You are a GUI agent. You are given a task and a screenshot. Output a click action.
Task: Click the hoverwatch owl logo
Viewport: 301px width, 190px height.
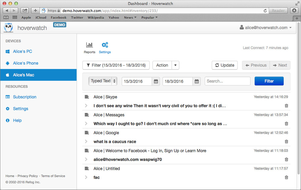pyautogui.click(x=8, y=28)
